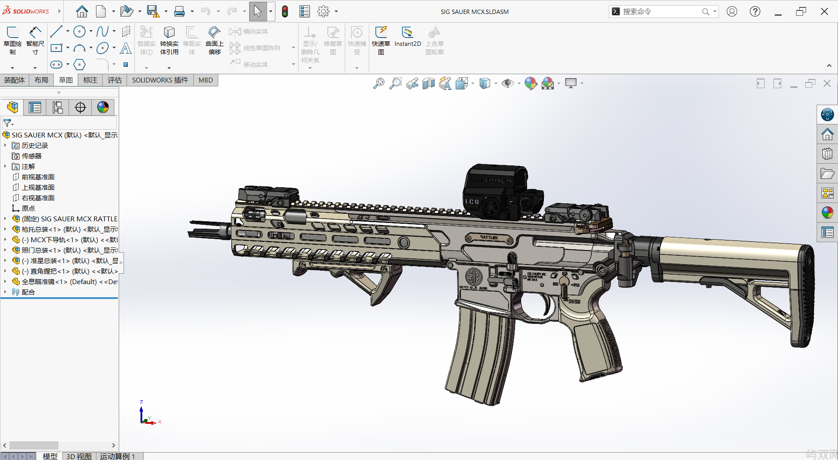838x460 pixels.
Task: Switch to the 评估 ribbon tab
Action: point(114,80)
